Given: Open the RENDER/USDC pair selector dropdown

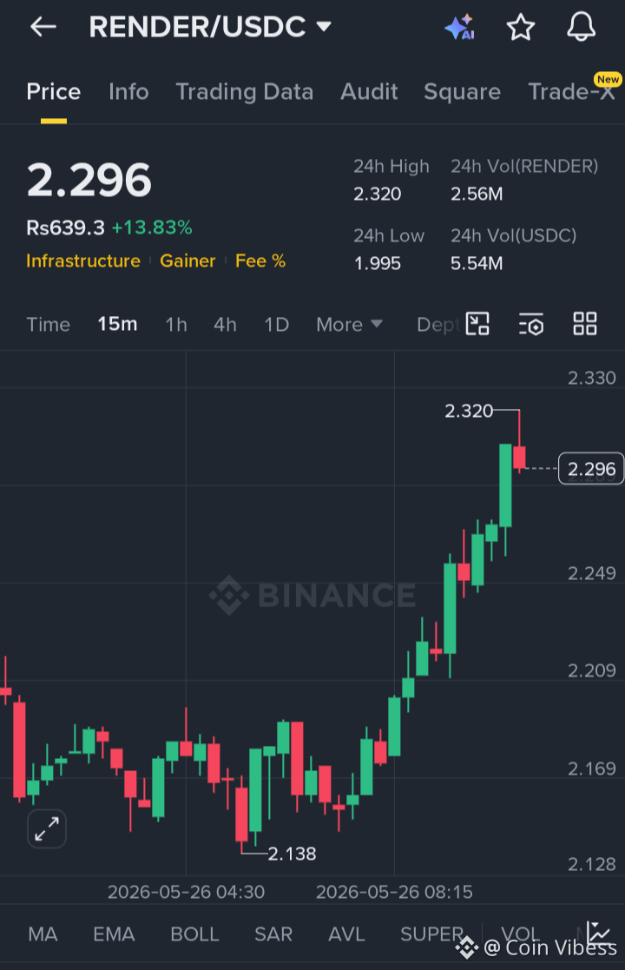Looking at the screenshot, I should tap(210, 27).
